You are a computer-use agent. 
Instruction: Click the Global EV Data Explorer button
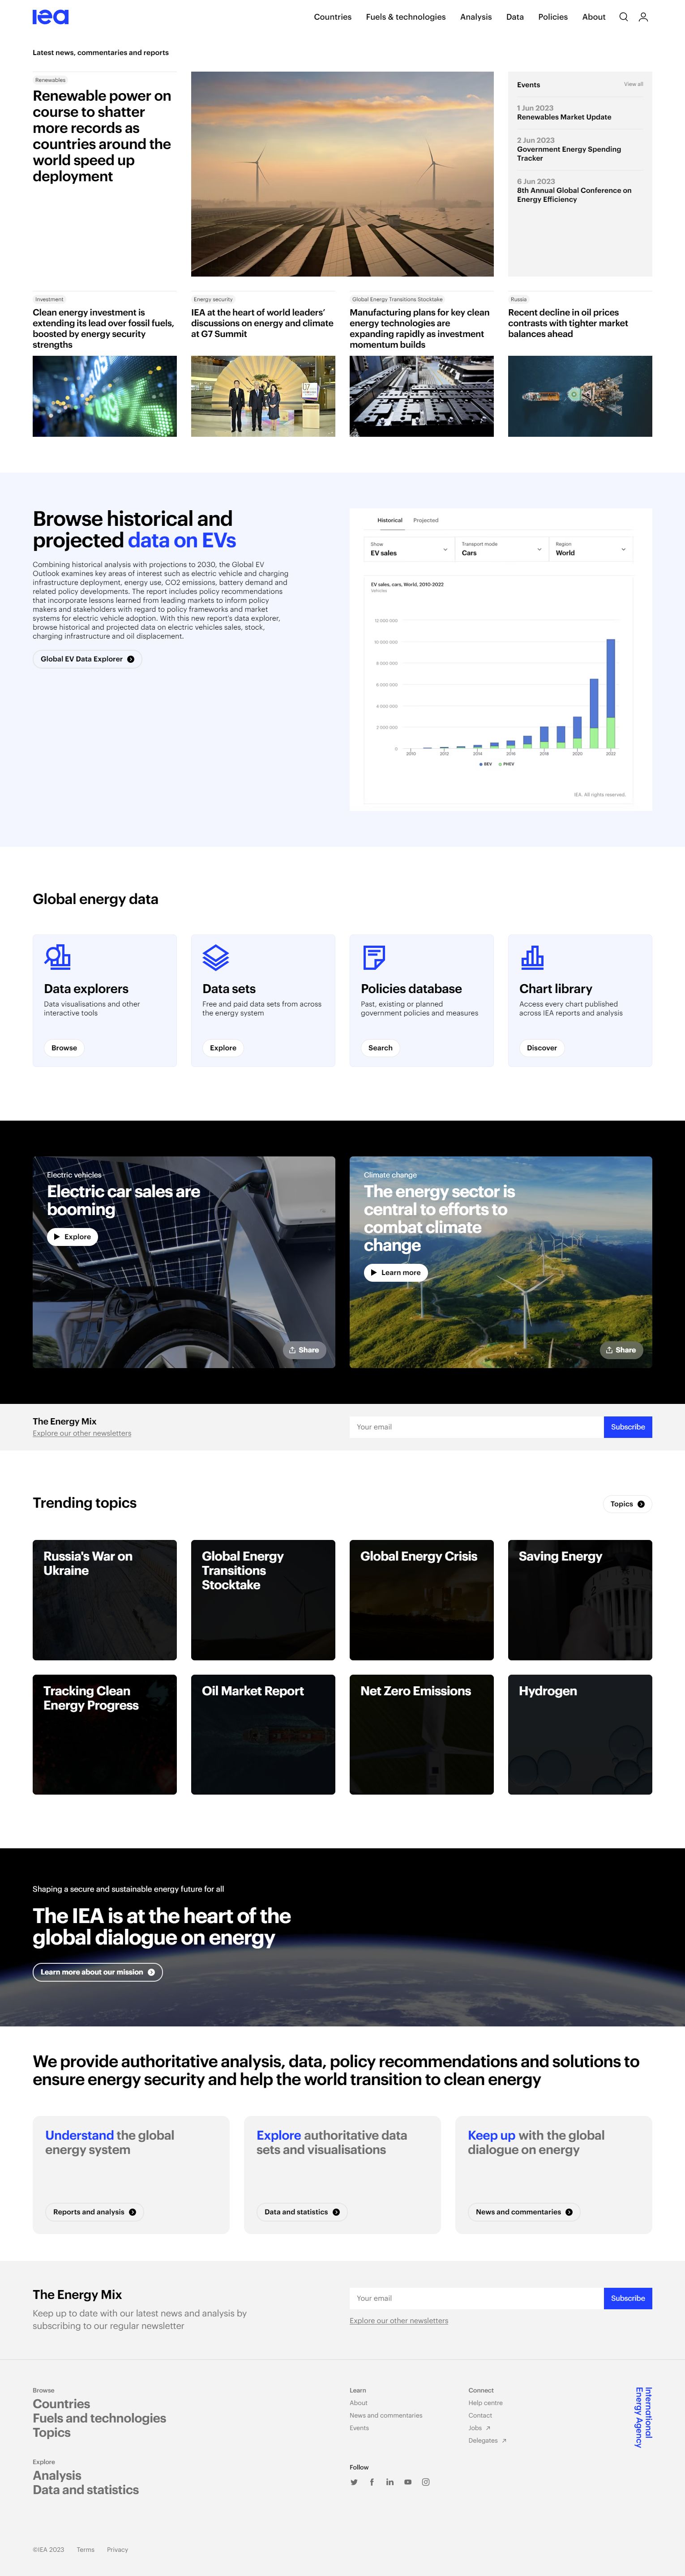87,659
